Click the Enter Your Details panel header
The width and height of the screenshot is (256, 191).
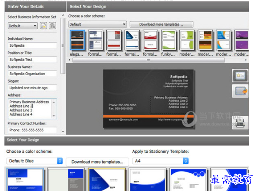[x=35, y=7]
